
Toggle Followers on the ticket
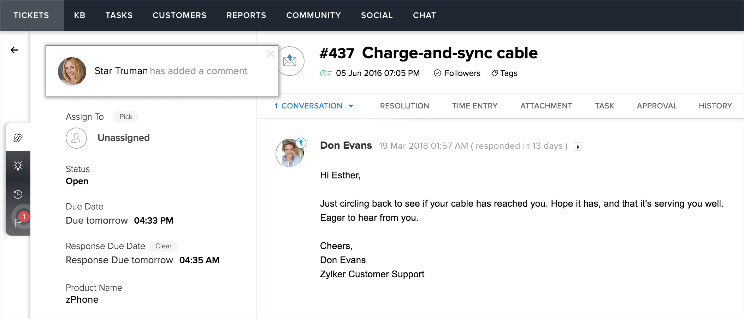pyautogui.click(x=457, y=73)
